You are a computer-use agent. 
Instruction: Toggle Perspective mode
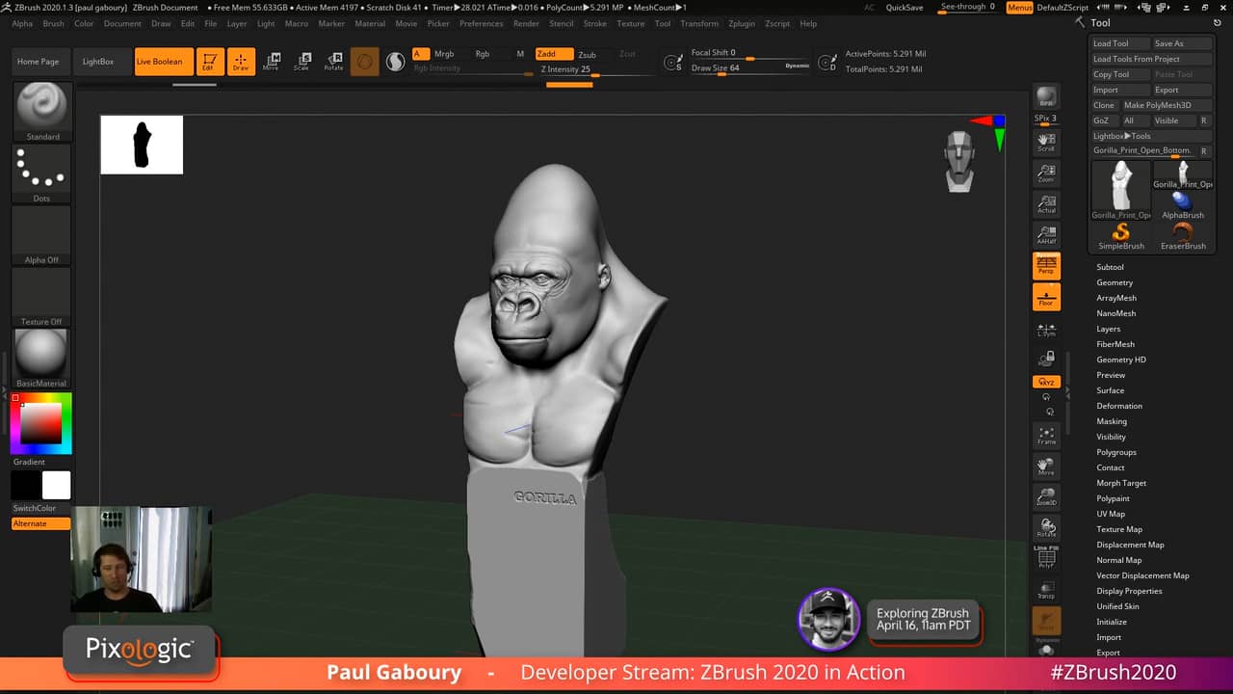[1046, 266]
